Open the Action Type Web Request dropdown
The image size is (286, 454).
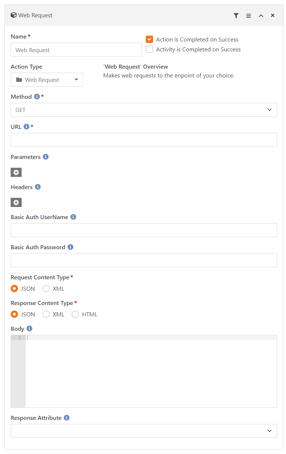[x=47, y=80]
